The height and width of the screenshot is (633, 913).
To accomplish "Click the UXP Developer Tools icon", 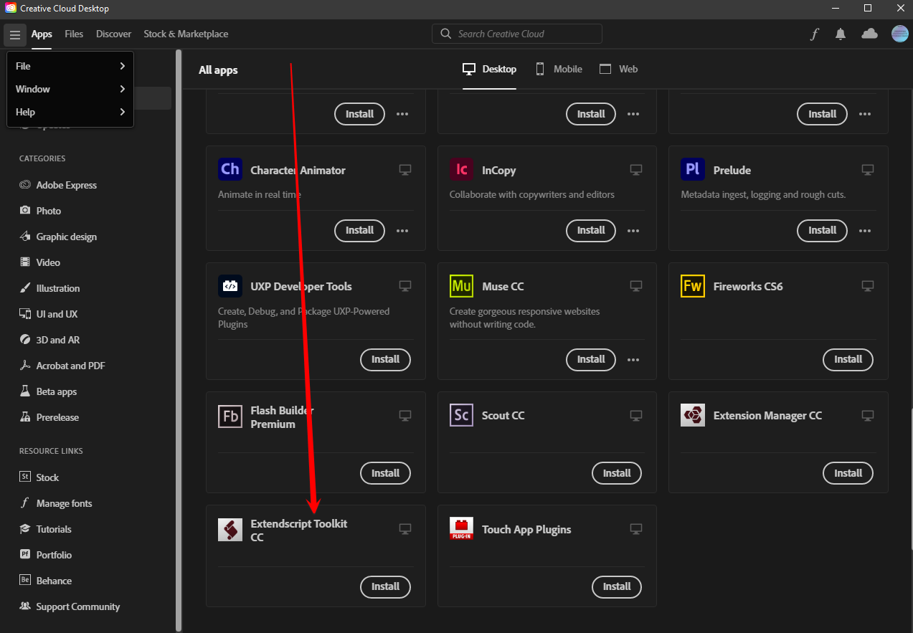I will pyautogui.click(x=230, y=285).
